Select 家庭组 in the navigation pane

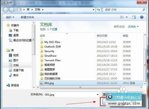15,85
